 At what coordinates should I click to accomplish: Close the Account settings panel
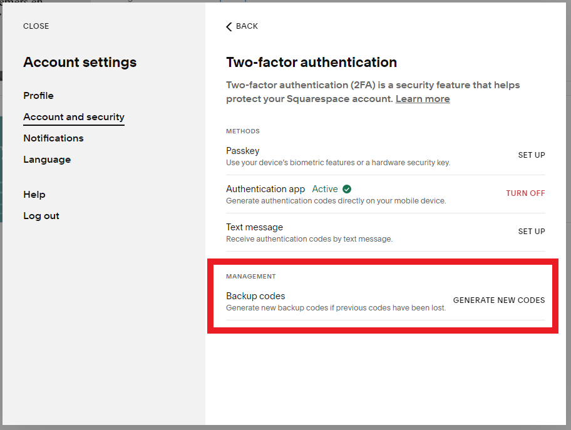click(x=36, y=26)
